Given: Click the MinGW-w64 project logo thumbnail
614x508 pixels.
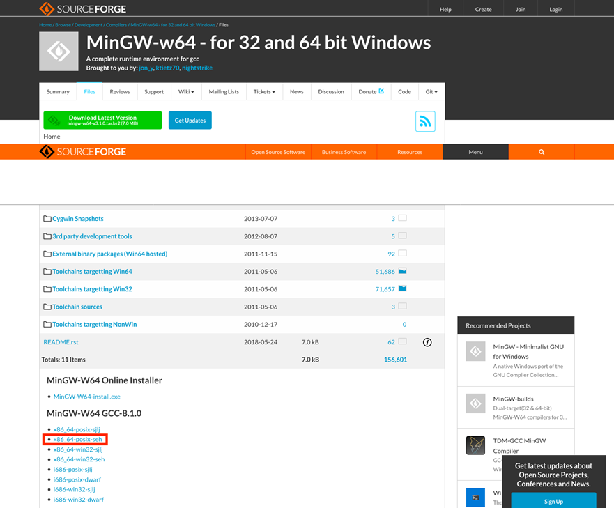Looking at the screenshot, I should click(59, 52).
